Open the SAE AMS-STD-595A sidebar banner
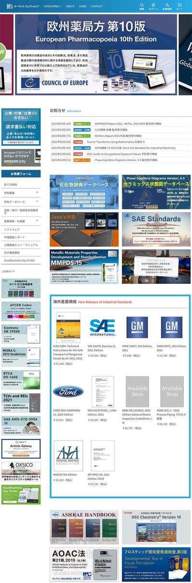Screen dimensions: 192x583 point(21,425)
